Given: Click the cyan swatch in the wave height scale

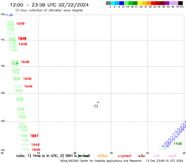Looking at the screenshot, I should [x=113, y=3].
